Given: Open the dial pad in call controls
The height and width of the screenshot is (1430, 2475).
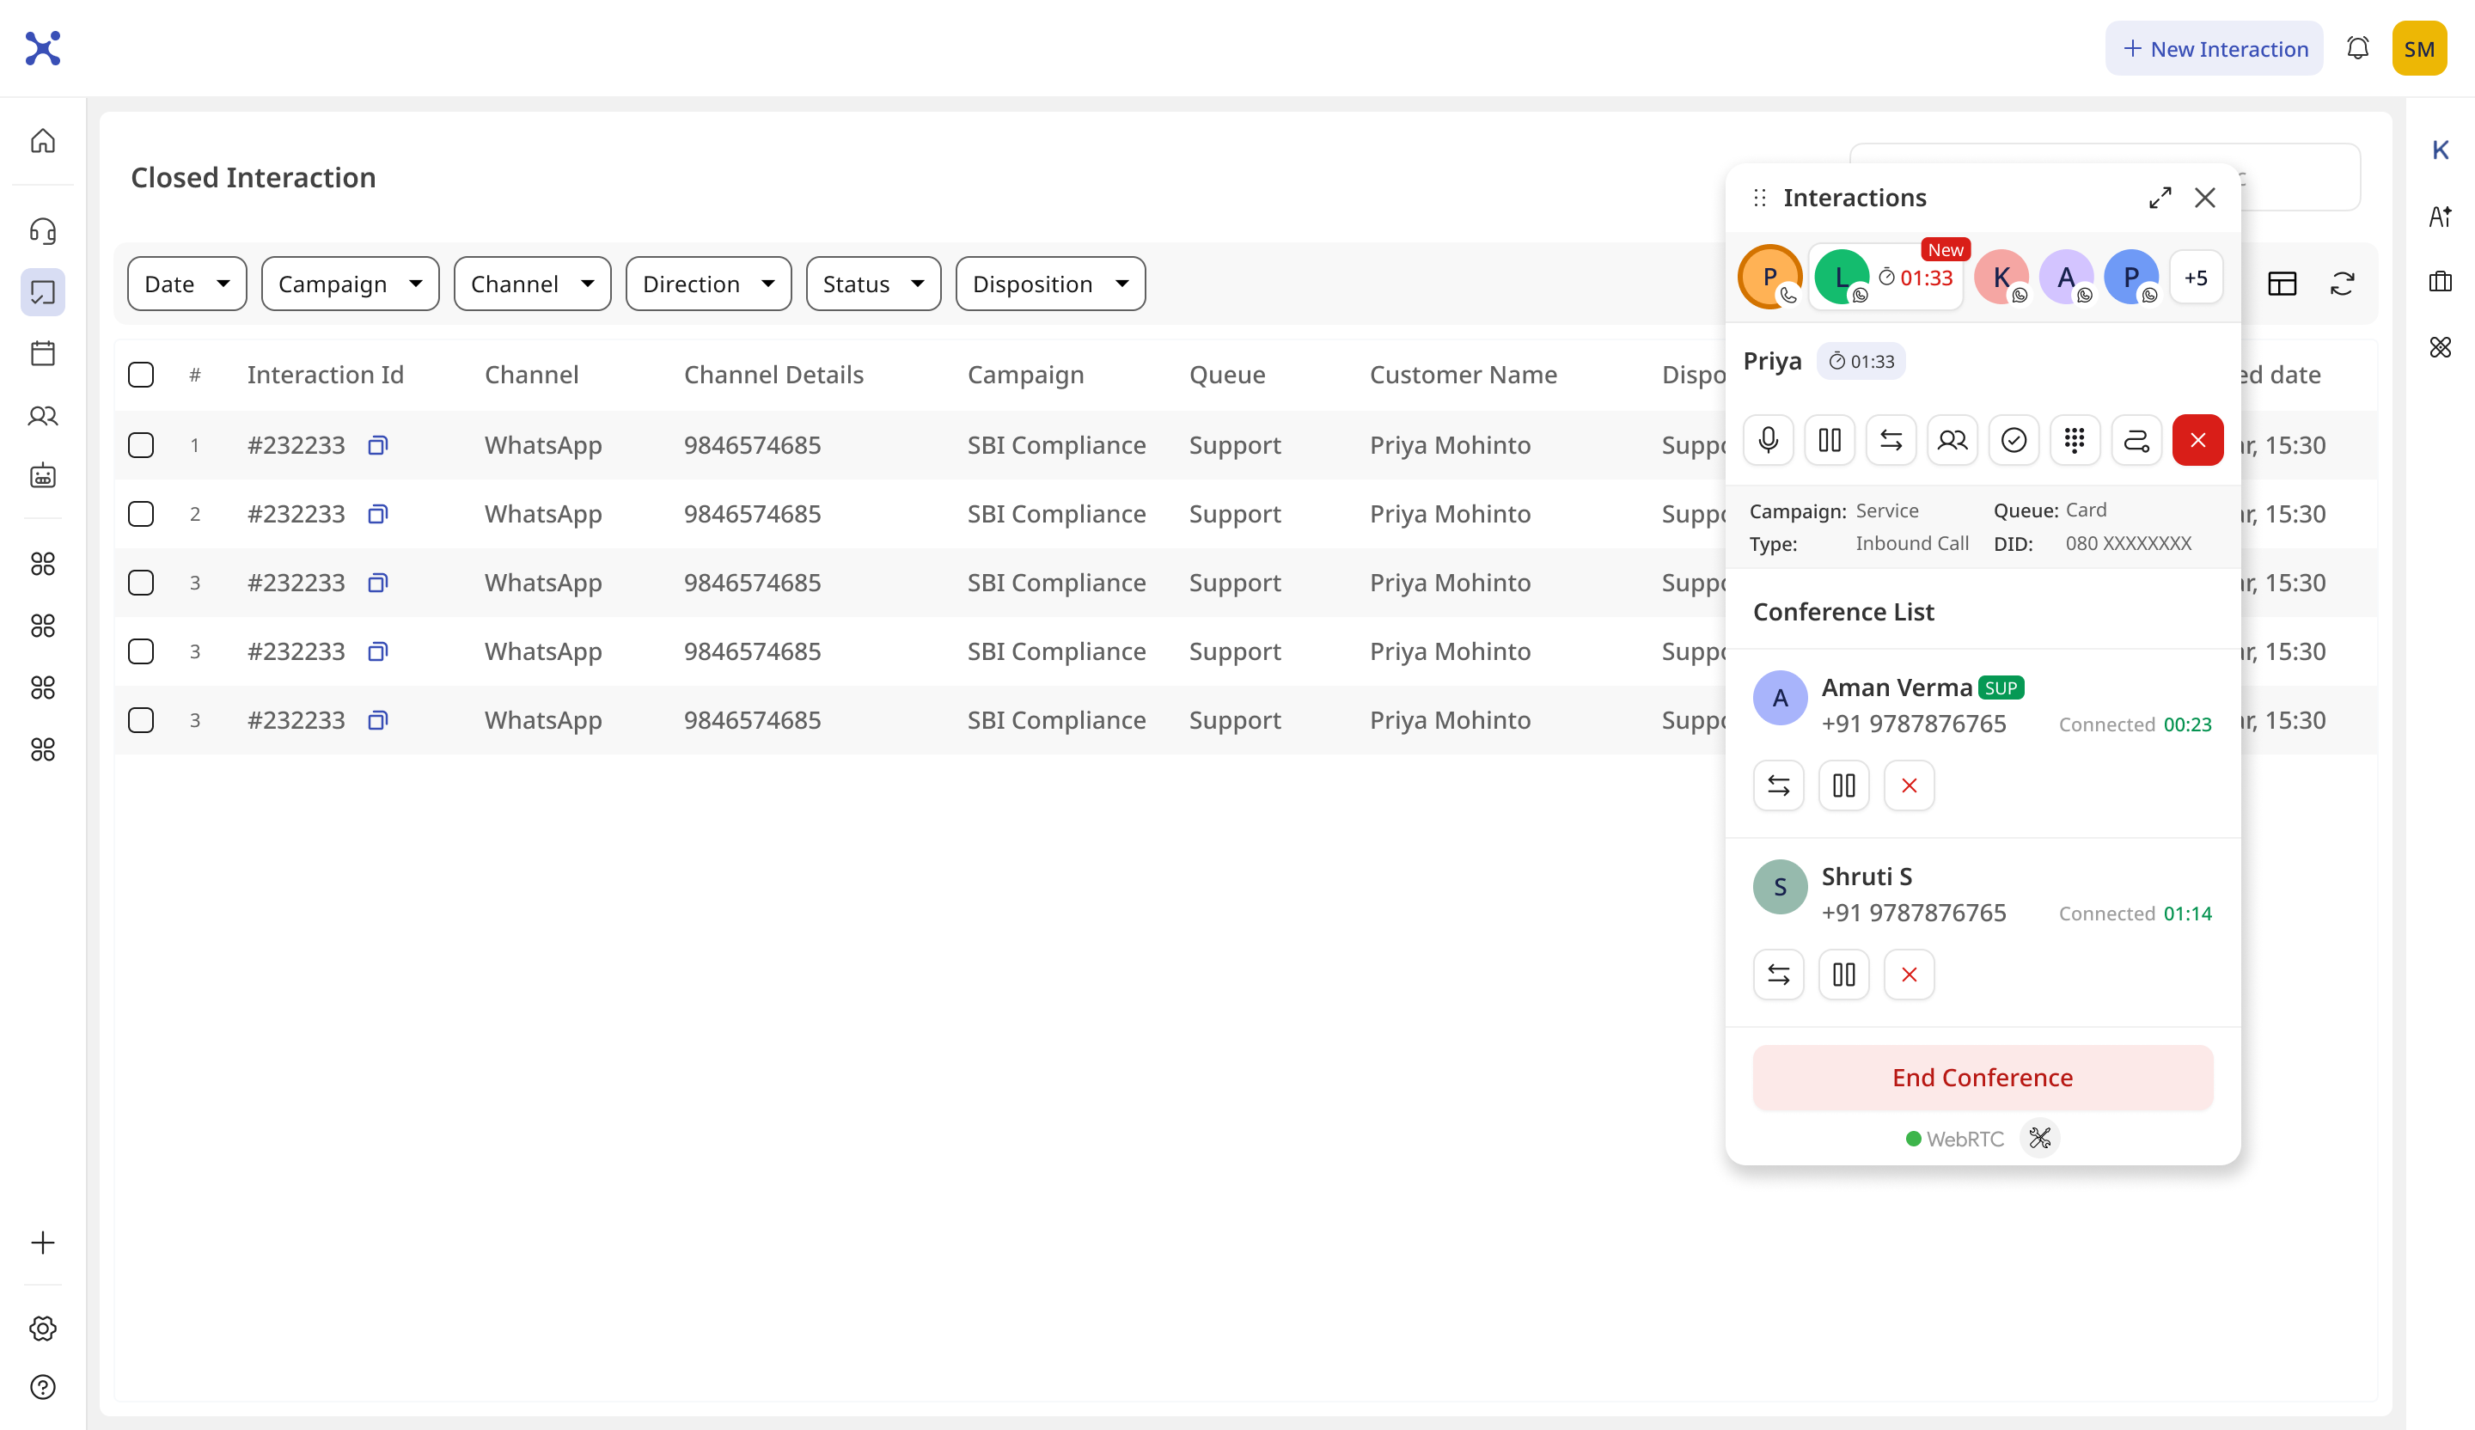Looking at the screenshot, I should [2075, 440].
